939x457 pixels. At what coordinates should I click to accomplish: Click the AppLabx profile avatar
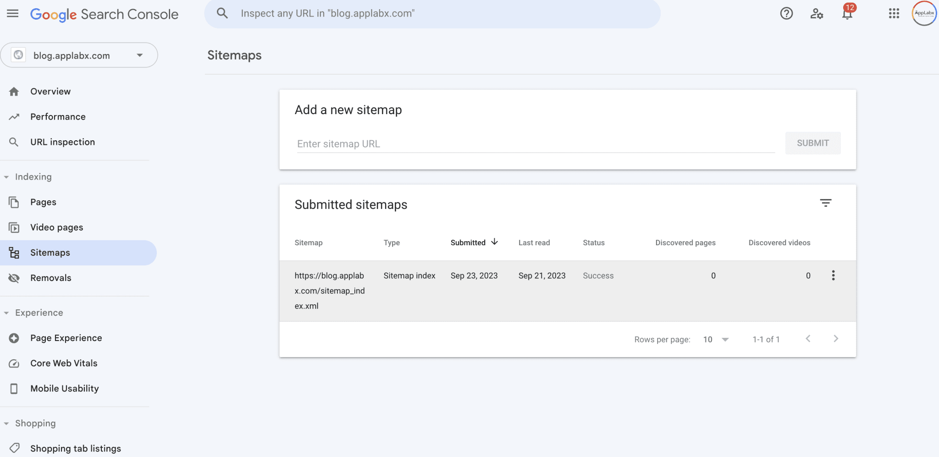click(923, 13)
